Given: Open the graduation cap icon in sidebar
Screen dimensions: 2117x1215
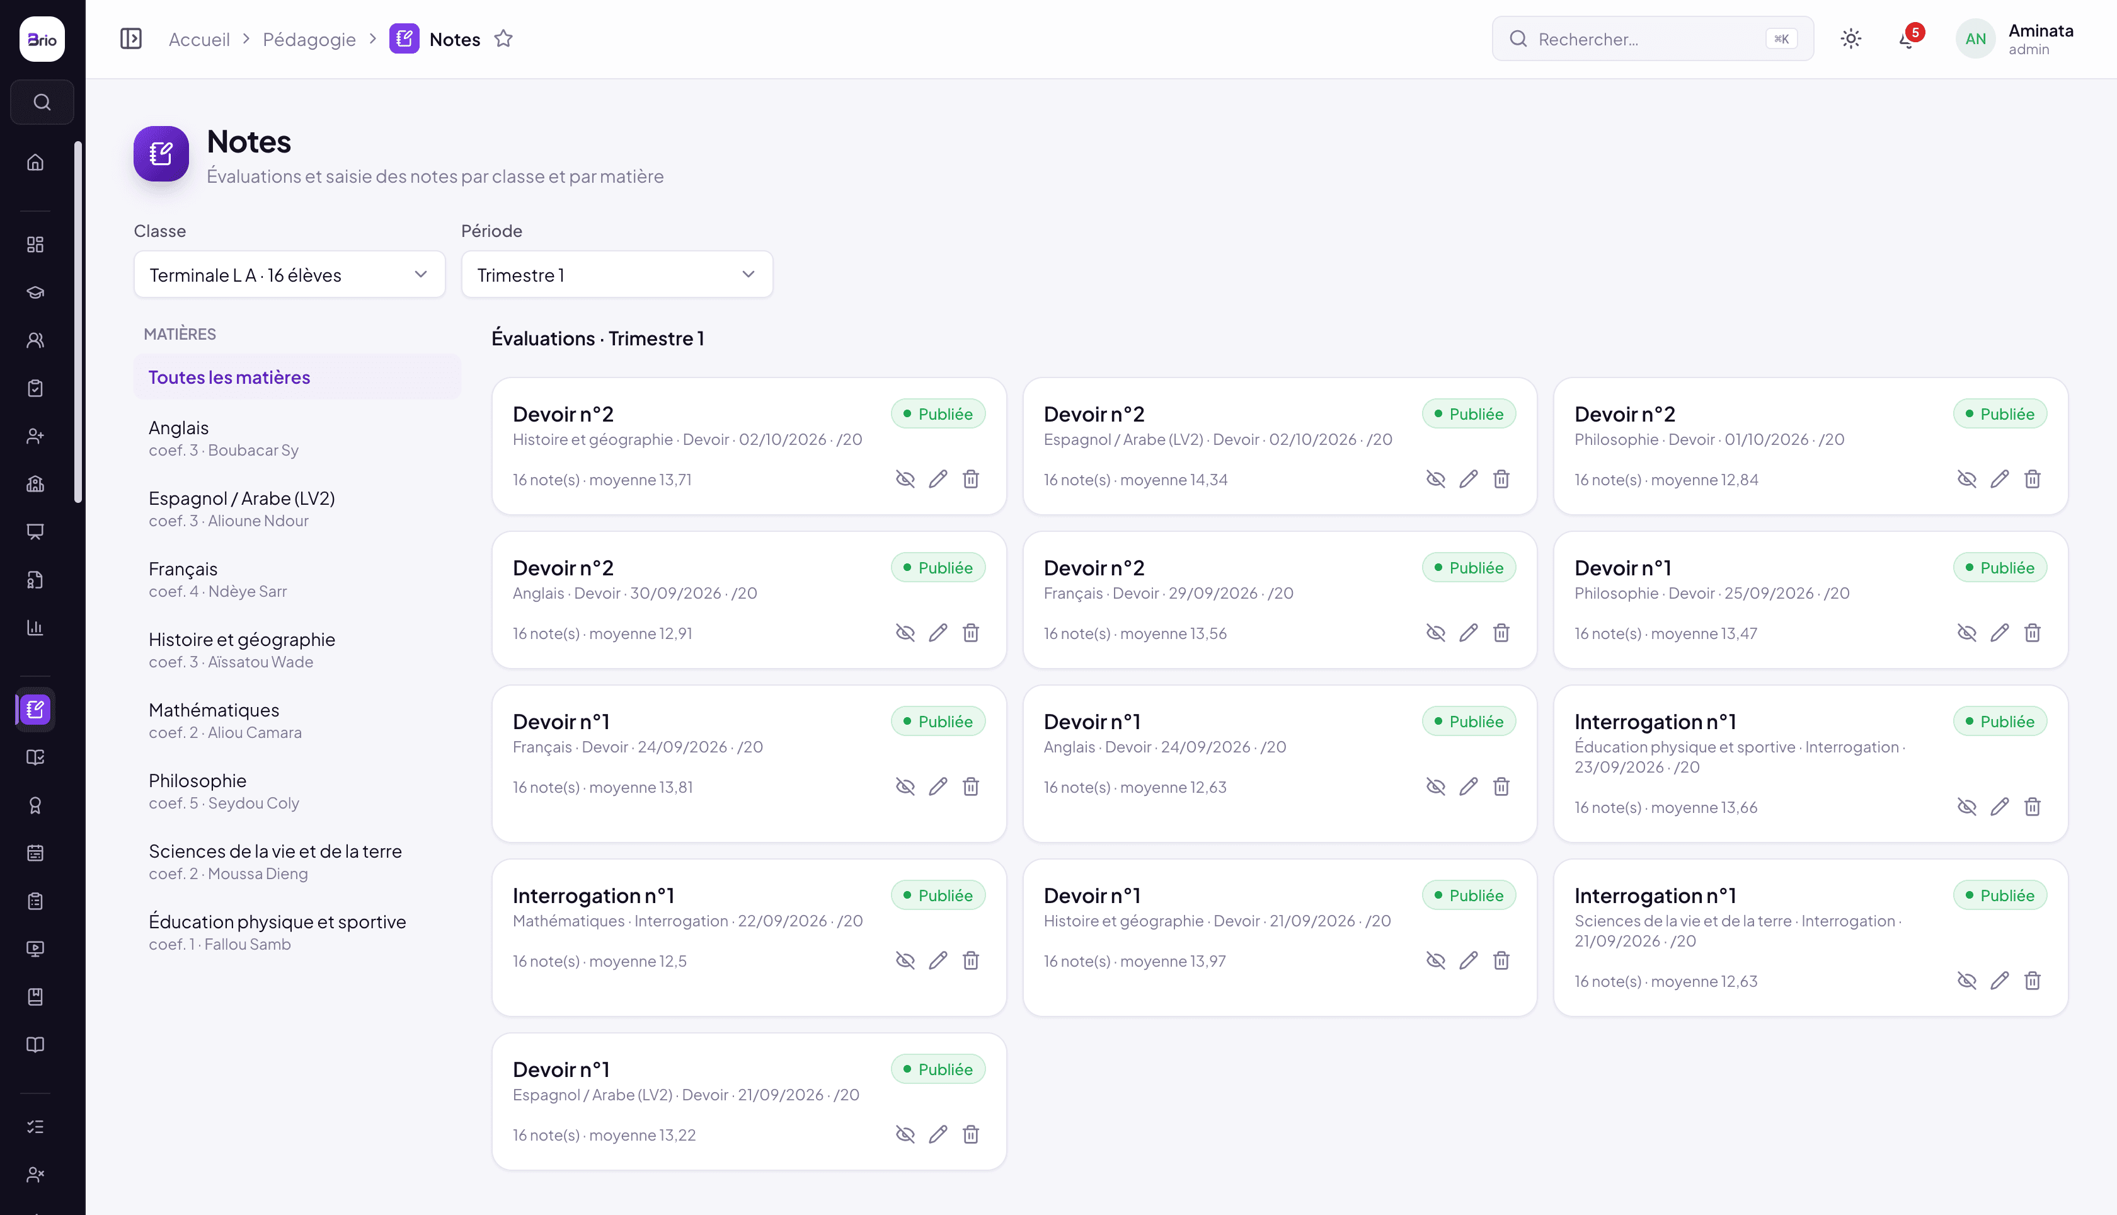Looking at the screenshot, I should pos(35,292).
